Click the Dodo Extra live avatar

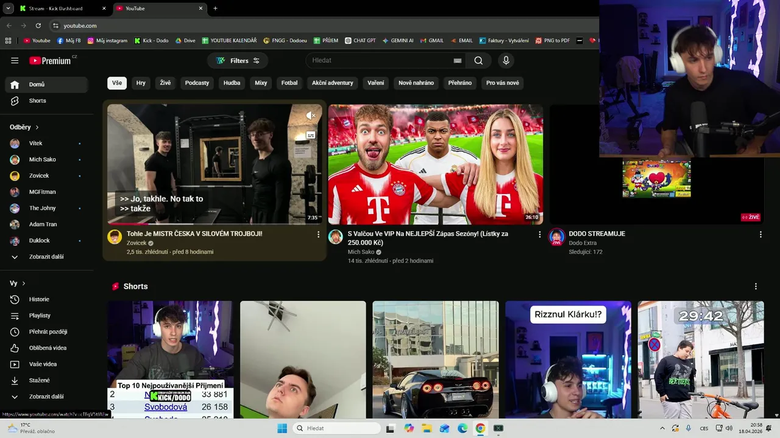(x=556, y=237)
